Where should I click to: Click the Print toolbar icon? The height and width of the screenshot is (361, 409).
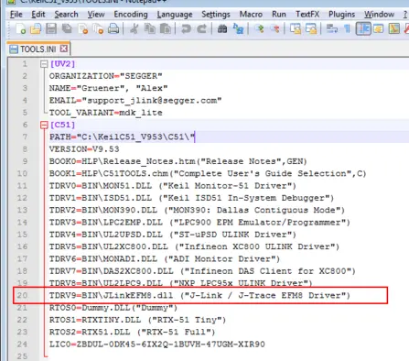(x=113, y=29)
